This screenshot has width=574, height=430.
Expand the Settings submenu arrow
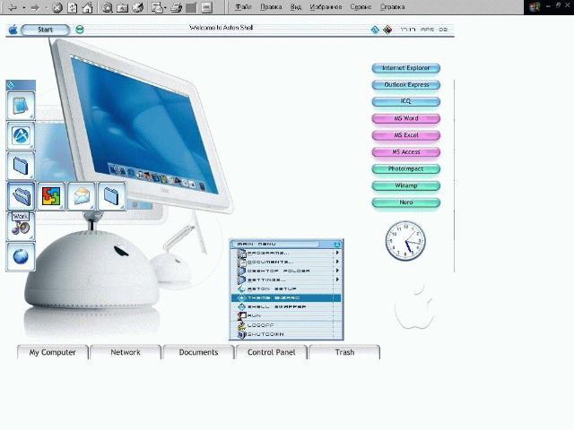(x=337, y=279)
